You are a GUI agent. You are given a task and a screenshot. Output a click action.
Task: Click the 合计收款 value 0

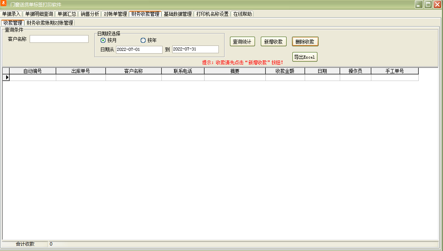[51, 244]
